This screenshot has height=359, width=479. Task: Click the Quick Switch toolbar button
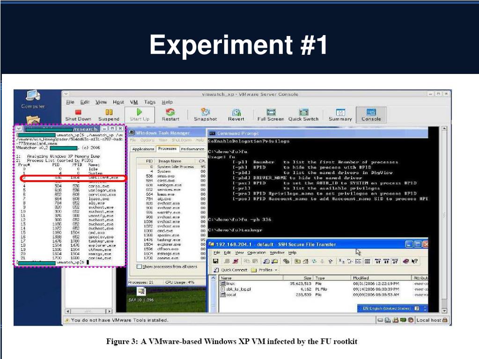pos(303,115)
